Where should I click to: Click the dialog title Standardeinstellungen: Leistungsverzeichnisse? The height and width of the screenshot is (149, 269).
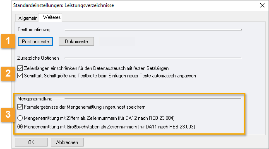[63, 5]
